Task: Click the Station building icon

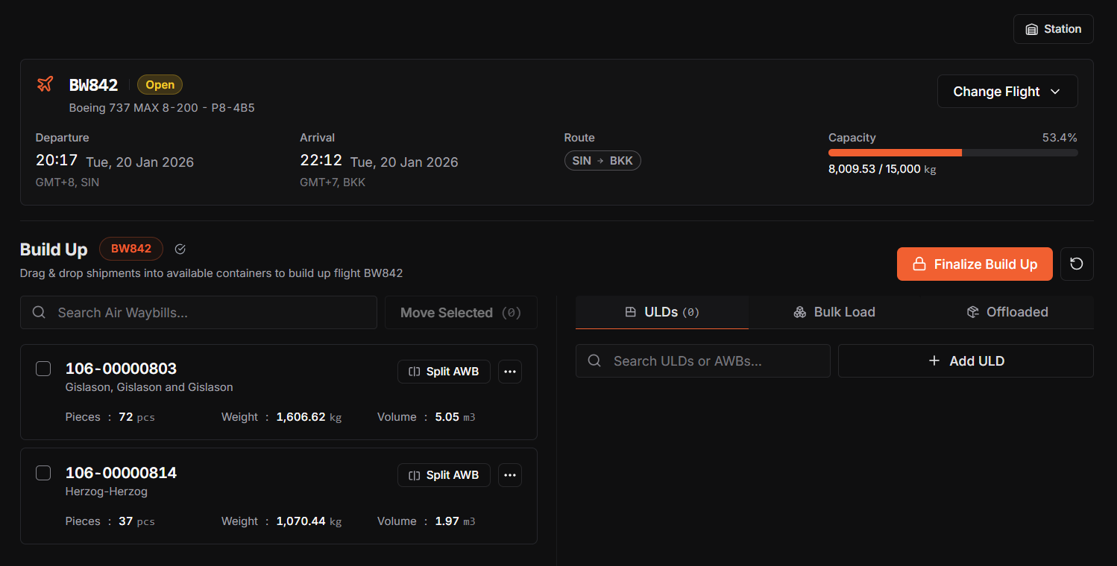Action: coord(1032,28)
